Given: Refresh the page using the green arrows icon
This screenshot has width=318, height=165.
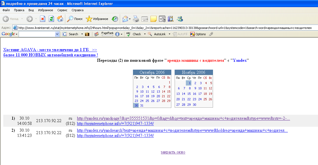Looking at the screenshot, I should [x=52, y=19].
